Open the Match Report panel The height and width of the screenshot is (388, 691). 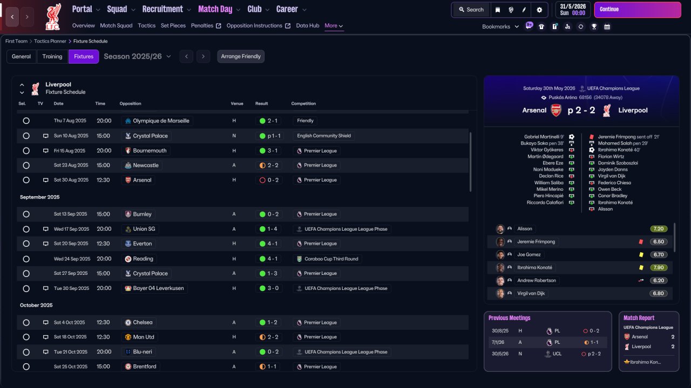pyautogui.click(x=649, y=341)
